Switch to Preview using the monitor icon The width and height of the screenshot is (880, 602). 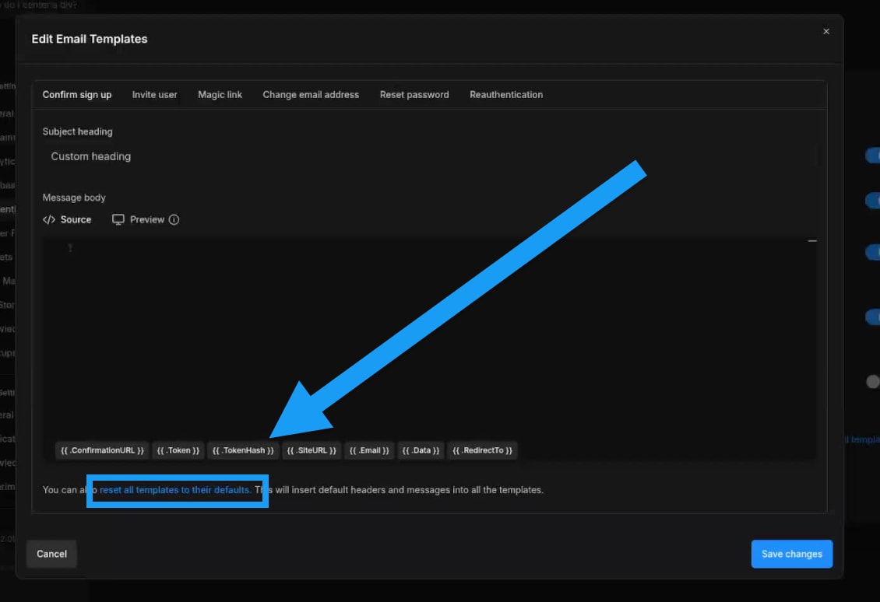pyautogui.click(x=118, y=219)
